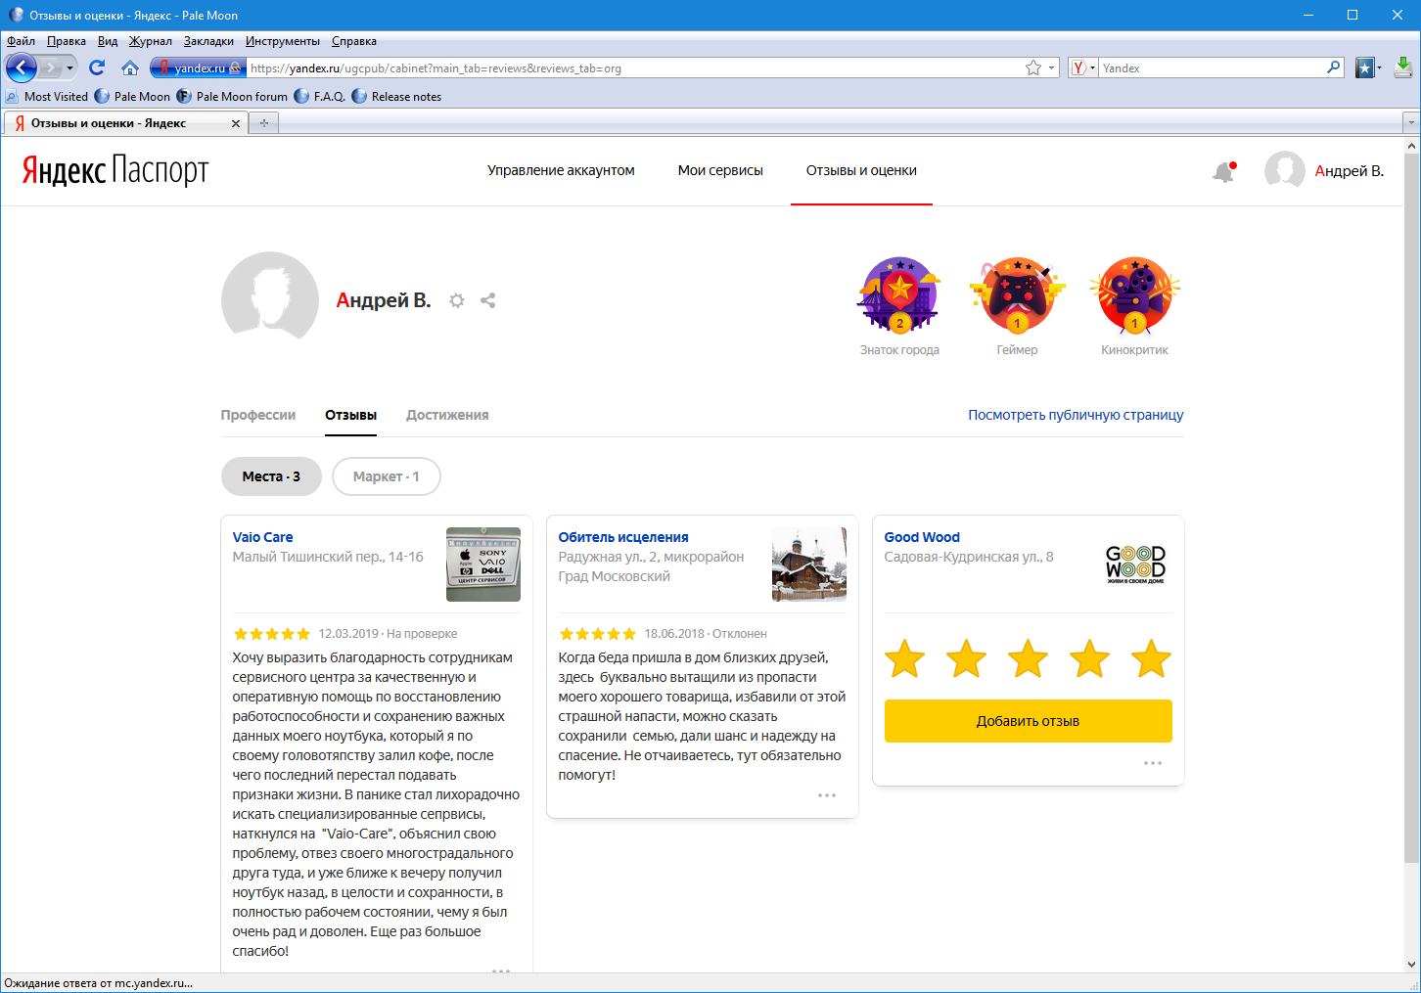Open the Закладки menu
The height and width of the screenshot is (993, 1421).
click(208, 41)
